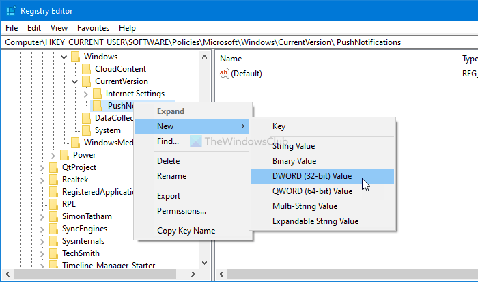The width and height of the screenshot is (478, 282).
Task: Click the Sysinternals folder icon
Action: click(53, 241)
